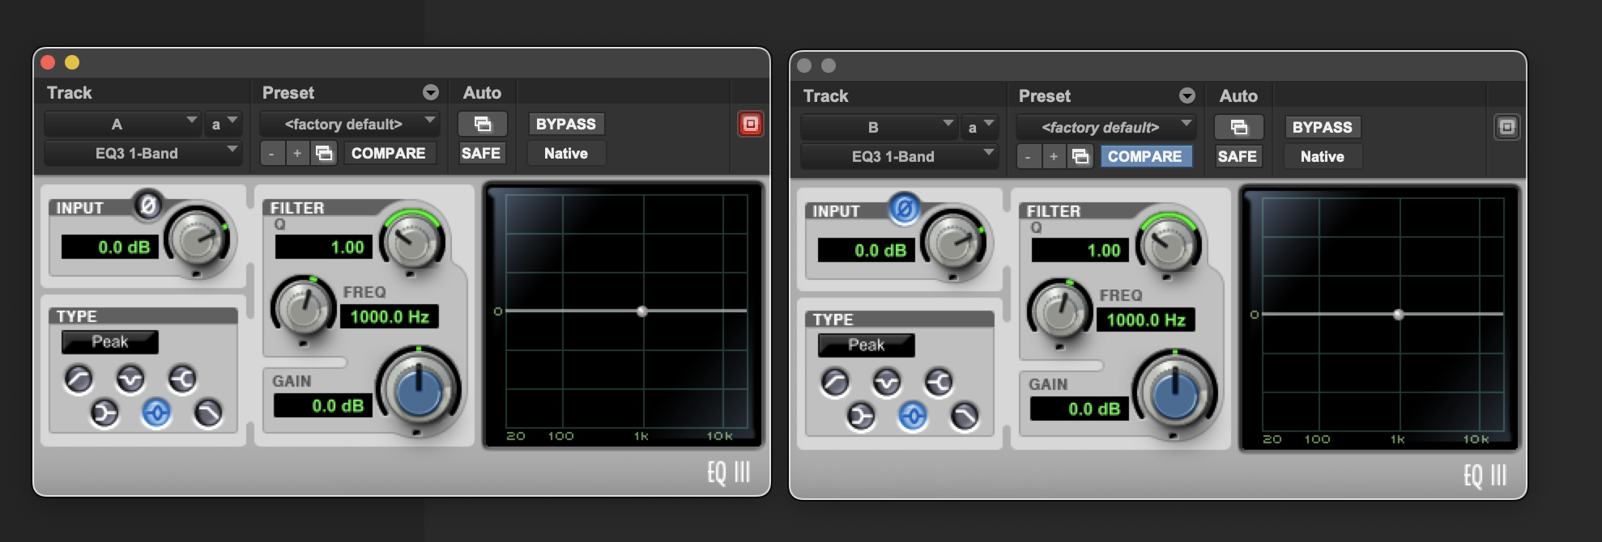Select High-Shelf filter type in track B window
This screenshot has width=1602, height=542.
[x=939, y=382]
